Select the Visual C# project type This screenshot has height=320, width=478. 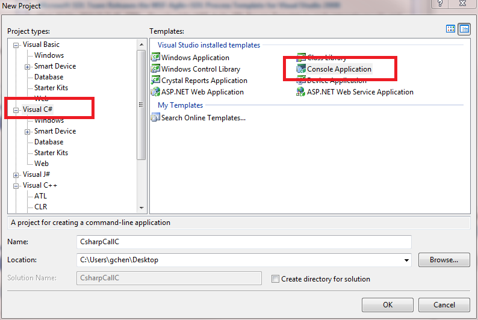point(37,109)
